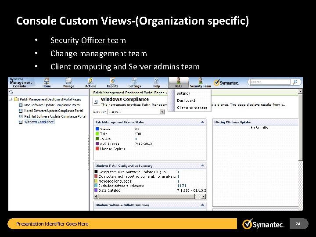
Task: Click the dark green In Use legend swatch
Action: click(x=97, y=139)
